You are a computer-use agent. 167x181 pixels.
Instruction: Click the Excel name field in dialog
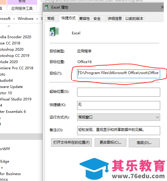pos(76,33)
